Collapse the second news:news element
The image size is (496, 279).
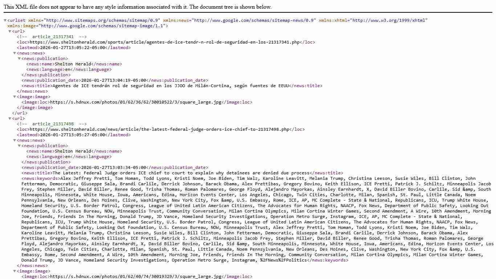pyautogui.click(x=13, y=140)
